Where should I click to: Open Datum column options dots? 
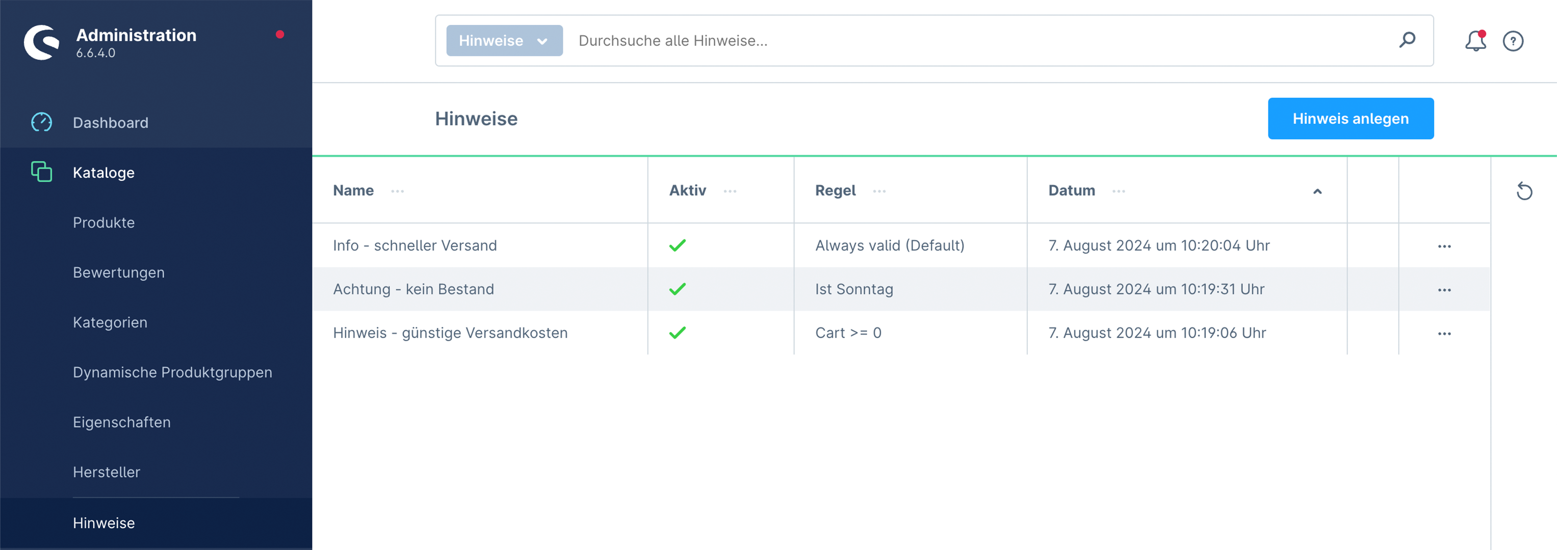point(1119,191)
